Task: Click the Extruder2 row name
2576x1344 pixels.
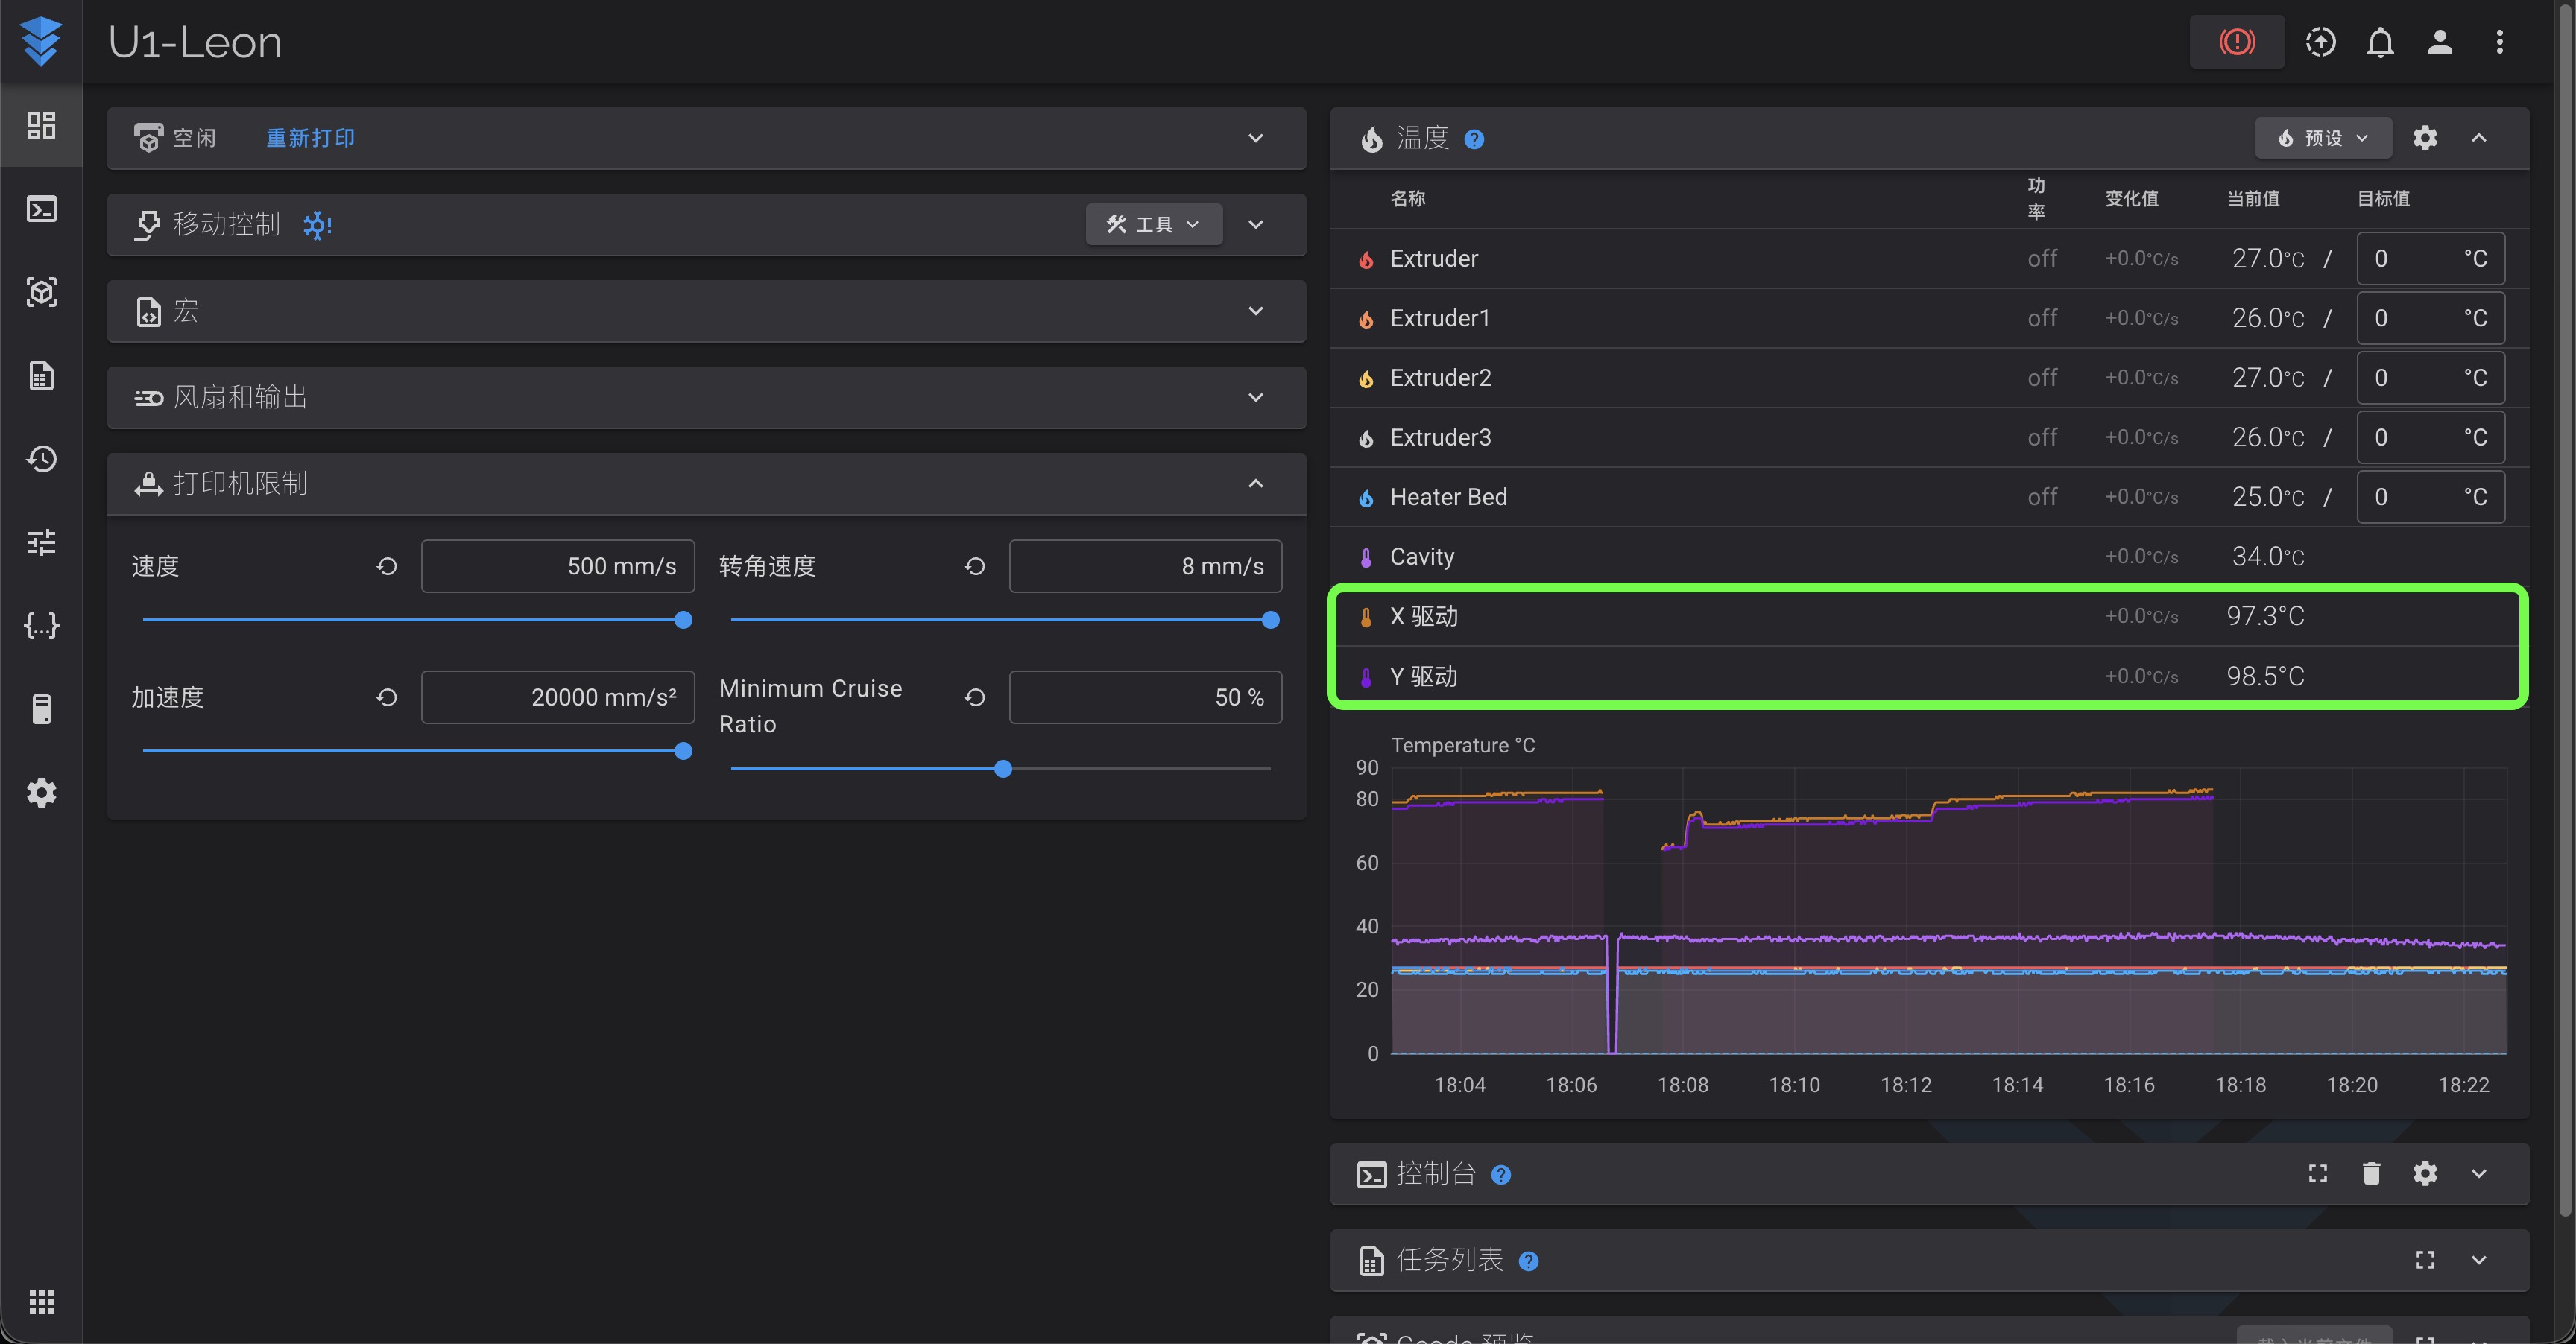Action: 1440,378
